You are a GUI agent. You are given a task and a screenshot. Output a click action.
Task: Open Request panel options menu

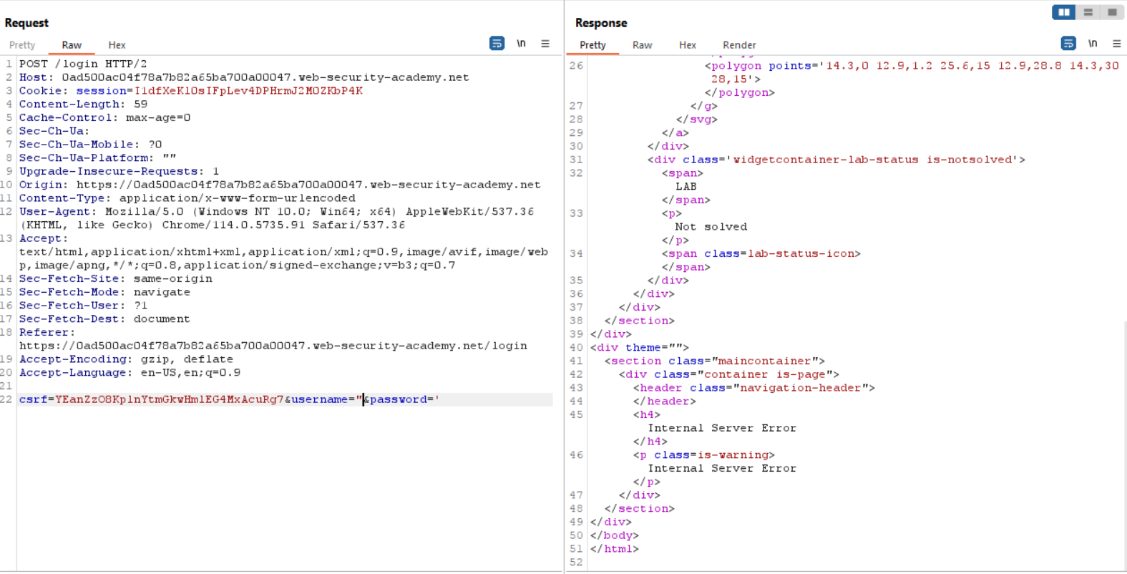coord(545,44)
